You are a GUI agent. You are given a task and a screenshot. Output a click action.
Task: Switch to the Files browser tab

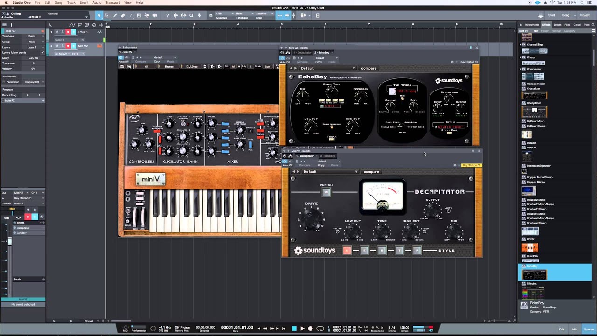click(567, 25)
